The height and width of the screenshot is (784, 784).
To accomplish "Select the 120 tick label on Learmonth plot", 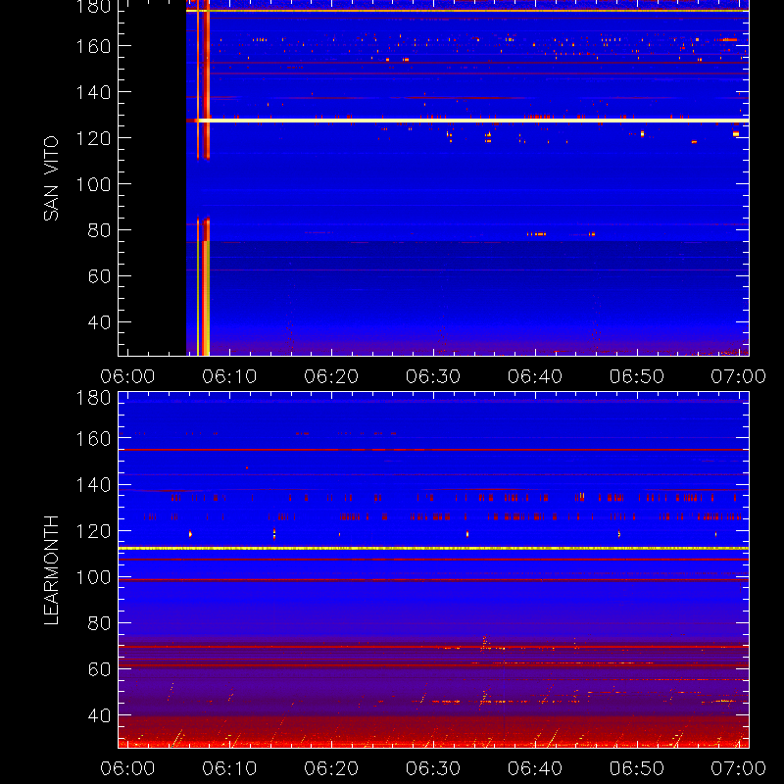I will [93, 531].
